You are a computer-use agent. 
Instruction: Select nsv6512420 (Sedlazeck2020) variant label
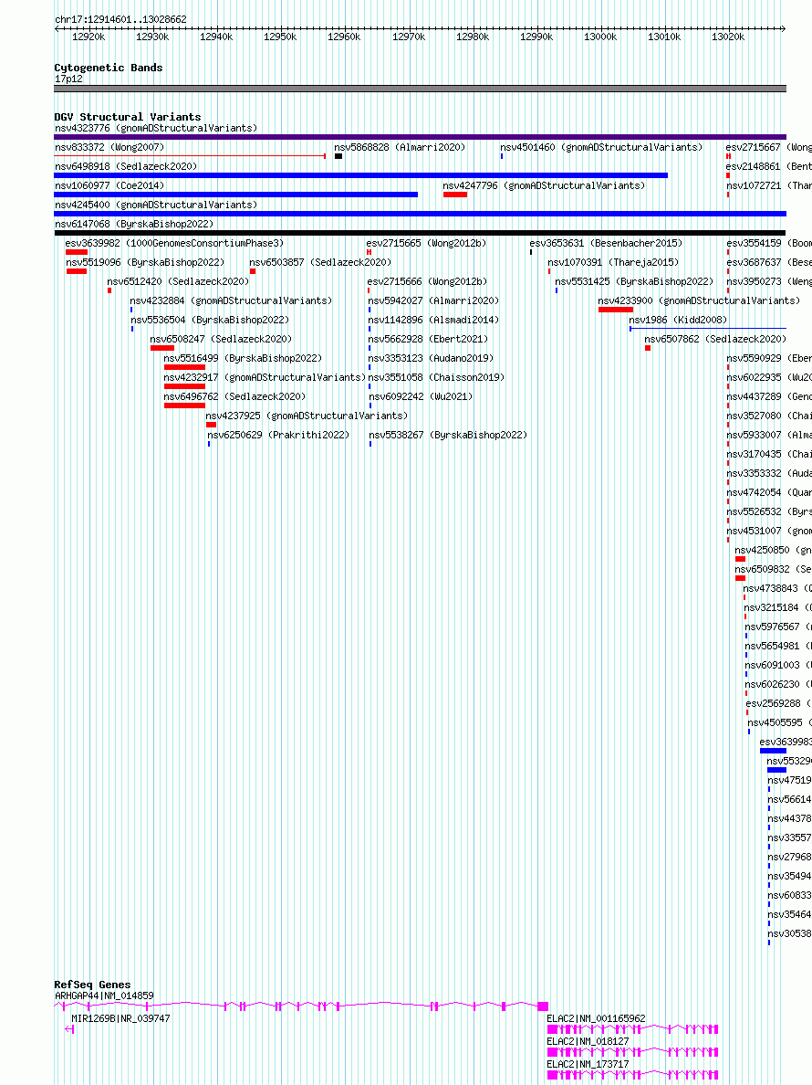coord(178,281)
